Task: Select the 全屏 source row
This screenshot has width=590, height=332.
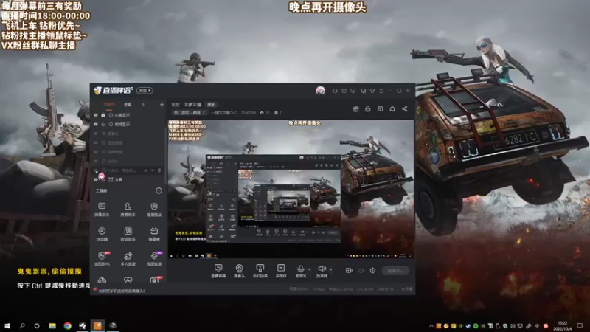Action: 128,179
